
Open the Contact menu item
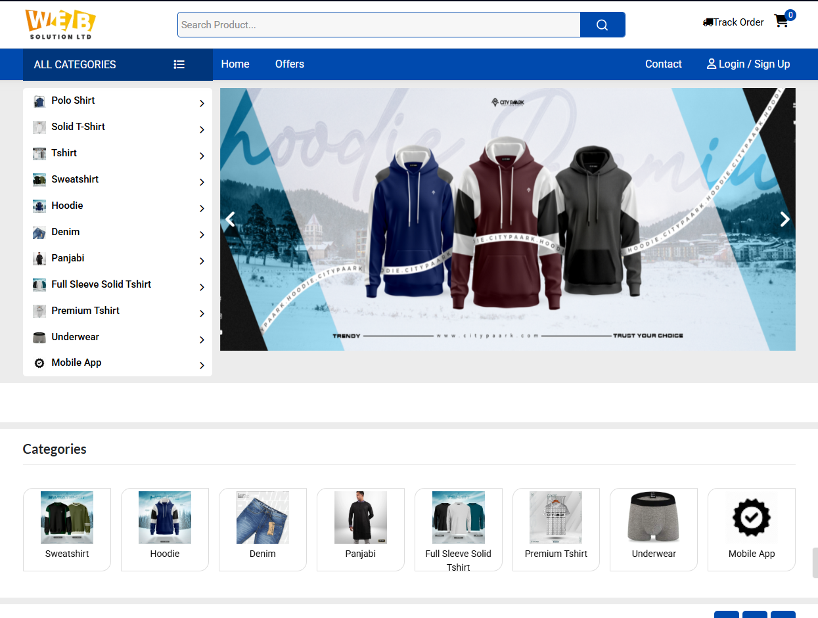tap(664, 64)
